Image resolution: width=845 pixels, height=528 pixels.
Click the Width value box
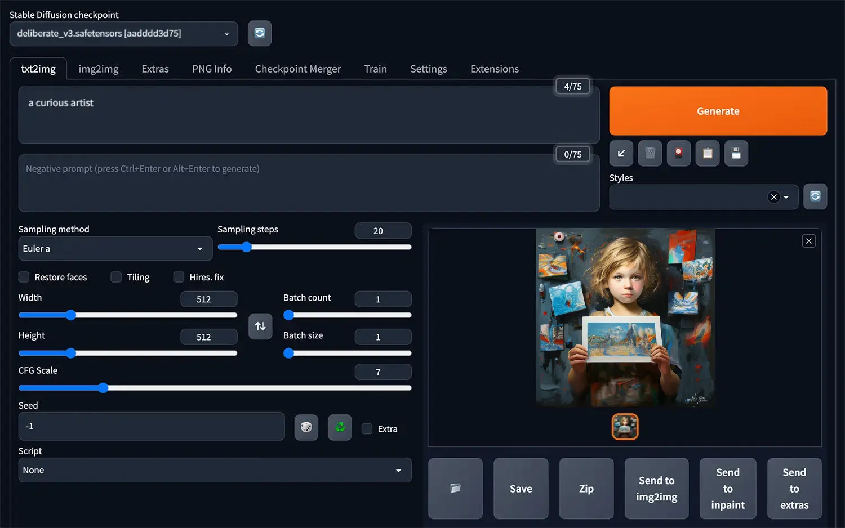(x=209, y=299)
